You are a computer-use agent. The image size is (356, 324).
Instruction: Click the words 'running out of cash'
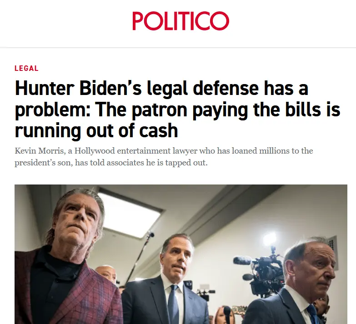(96, 131)
